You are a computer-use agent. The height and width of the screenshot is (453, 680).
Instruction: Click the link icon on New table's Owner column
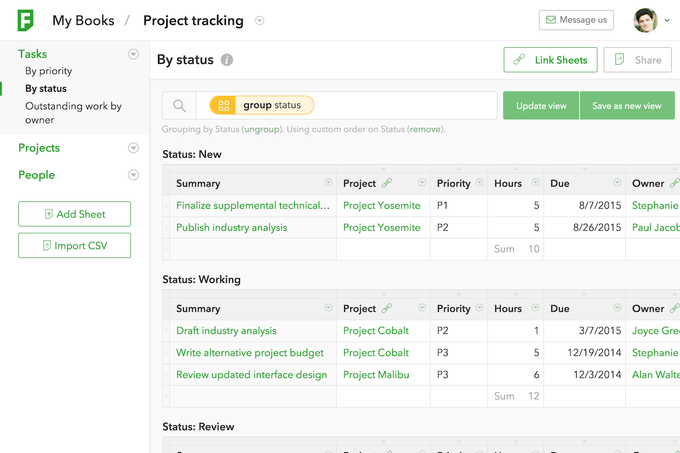pos(674,183)
